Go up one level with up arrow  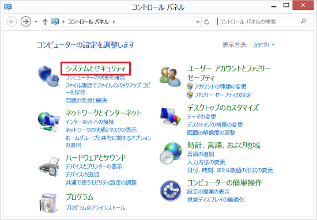coord(45,22)
